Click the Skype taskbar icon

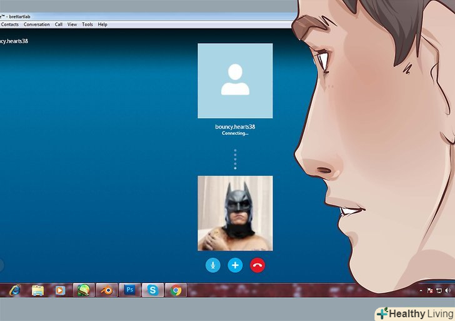[152, 290]
